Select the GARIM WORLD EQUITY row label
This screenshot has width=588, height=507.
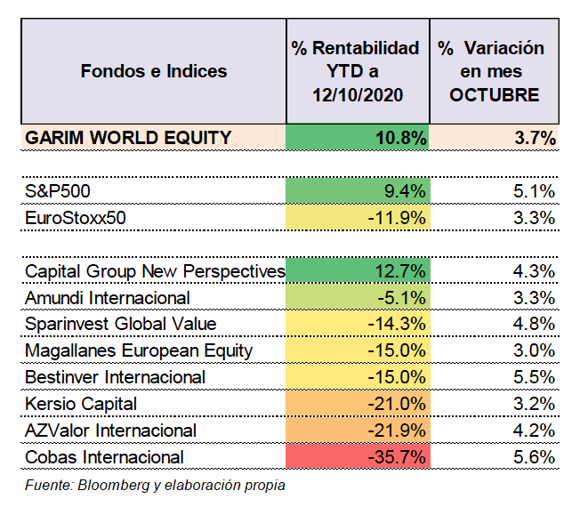point(128,138)
